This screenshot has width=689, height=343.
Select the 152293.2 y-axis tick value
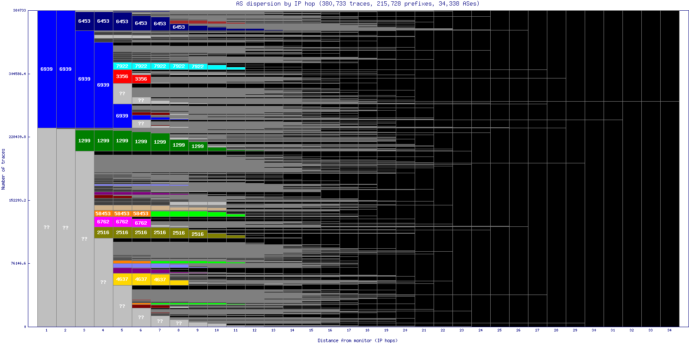[17, 200]
